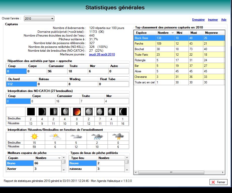This screenshot has height=193, width=232.
Task: Click Wading value 8 cell
Action: click(83, 84)
